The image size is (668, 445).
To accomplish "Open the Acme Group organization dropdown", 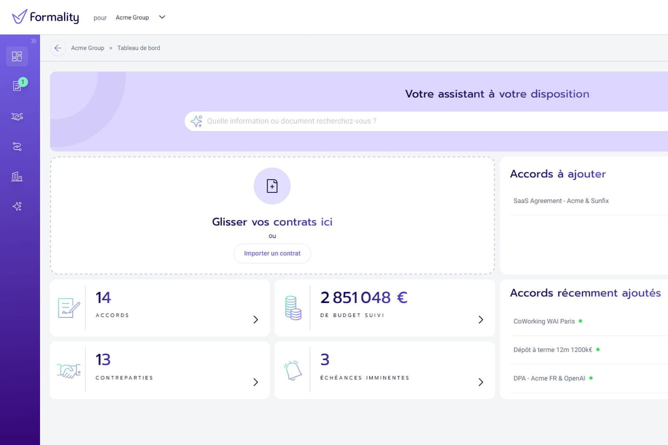I will pos(140,17).
